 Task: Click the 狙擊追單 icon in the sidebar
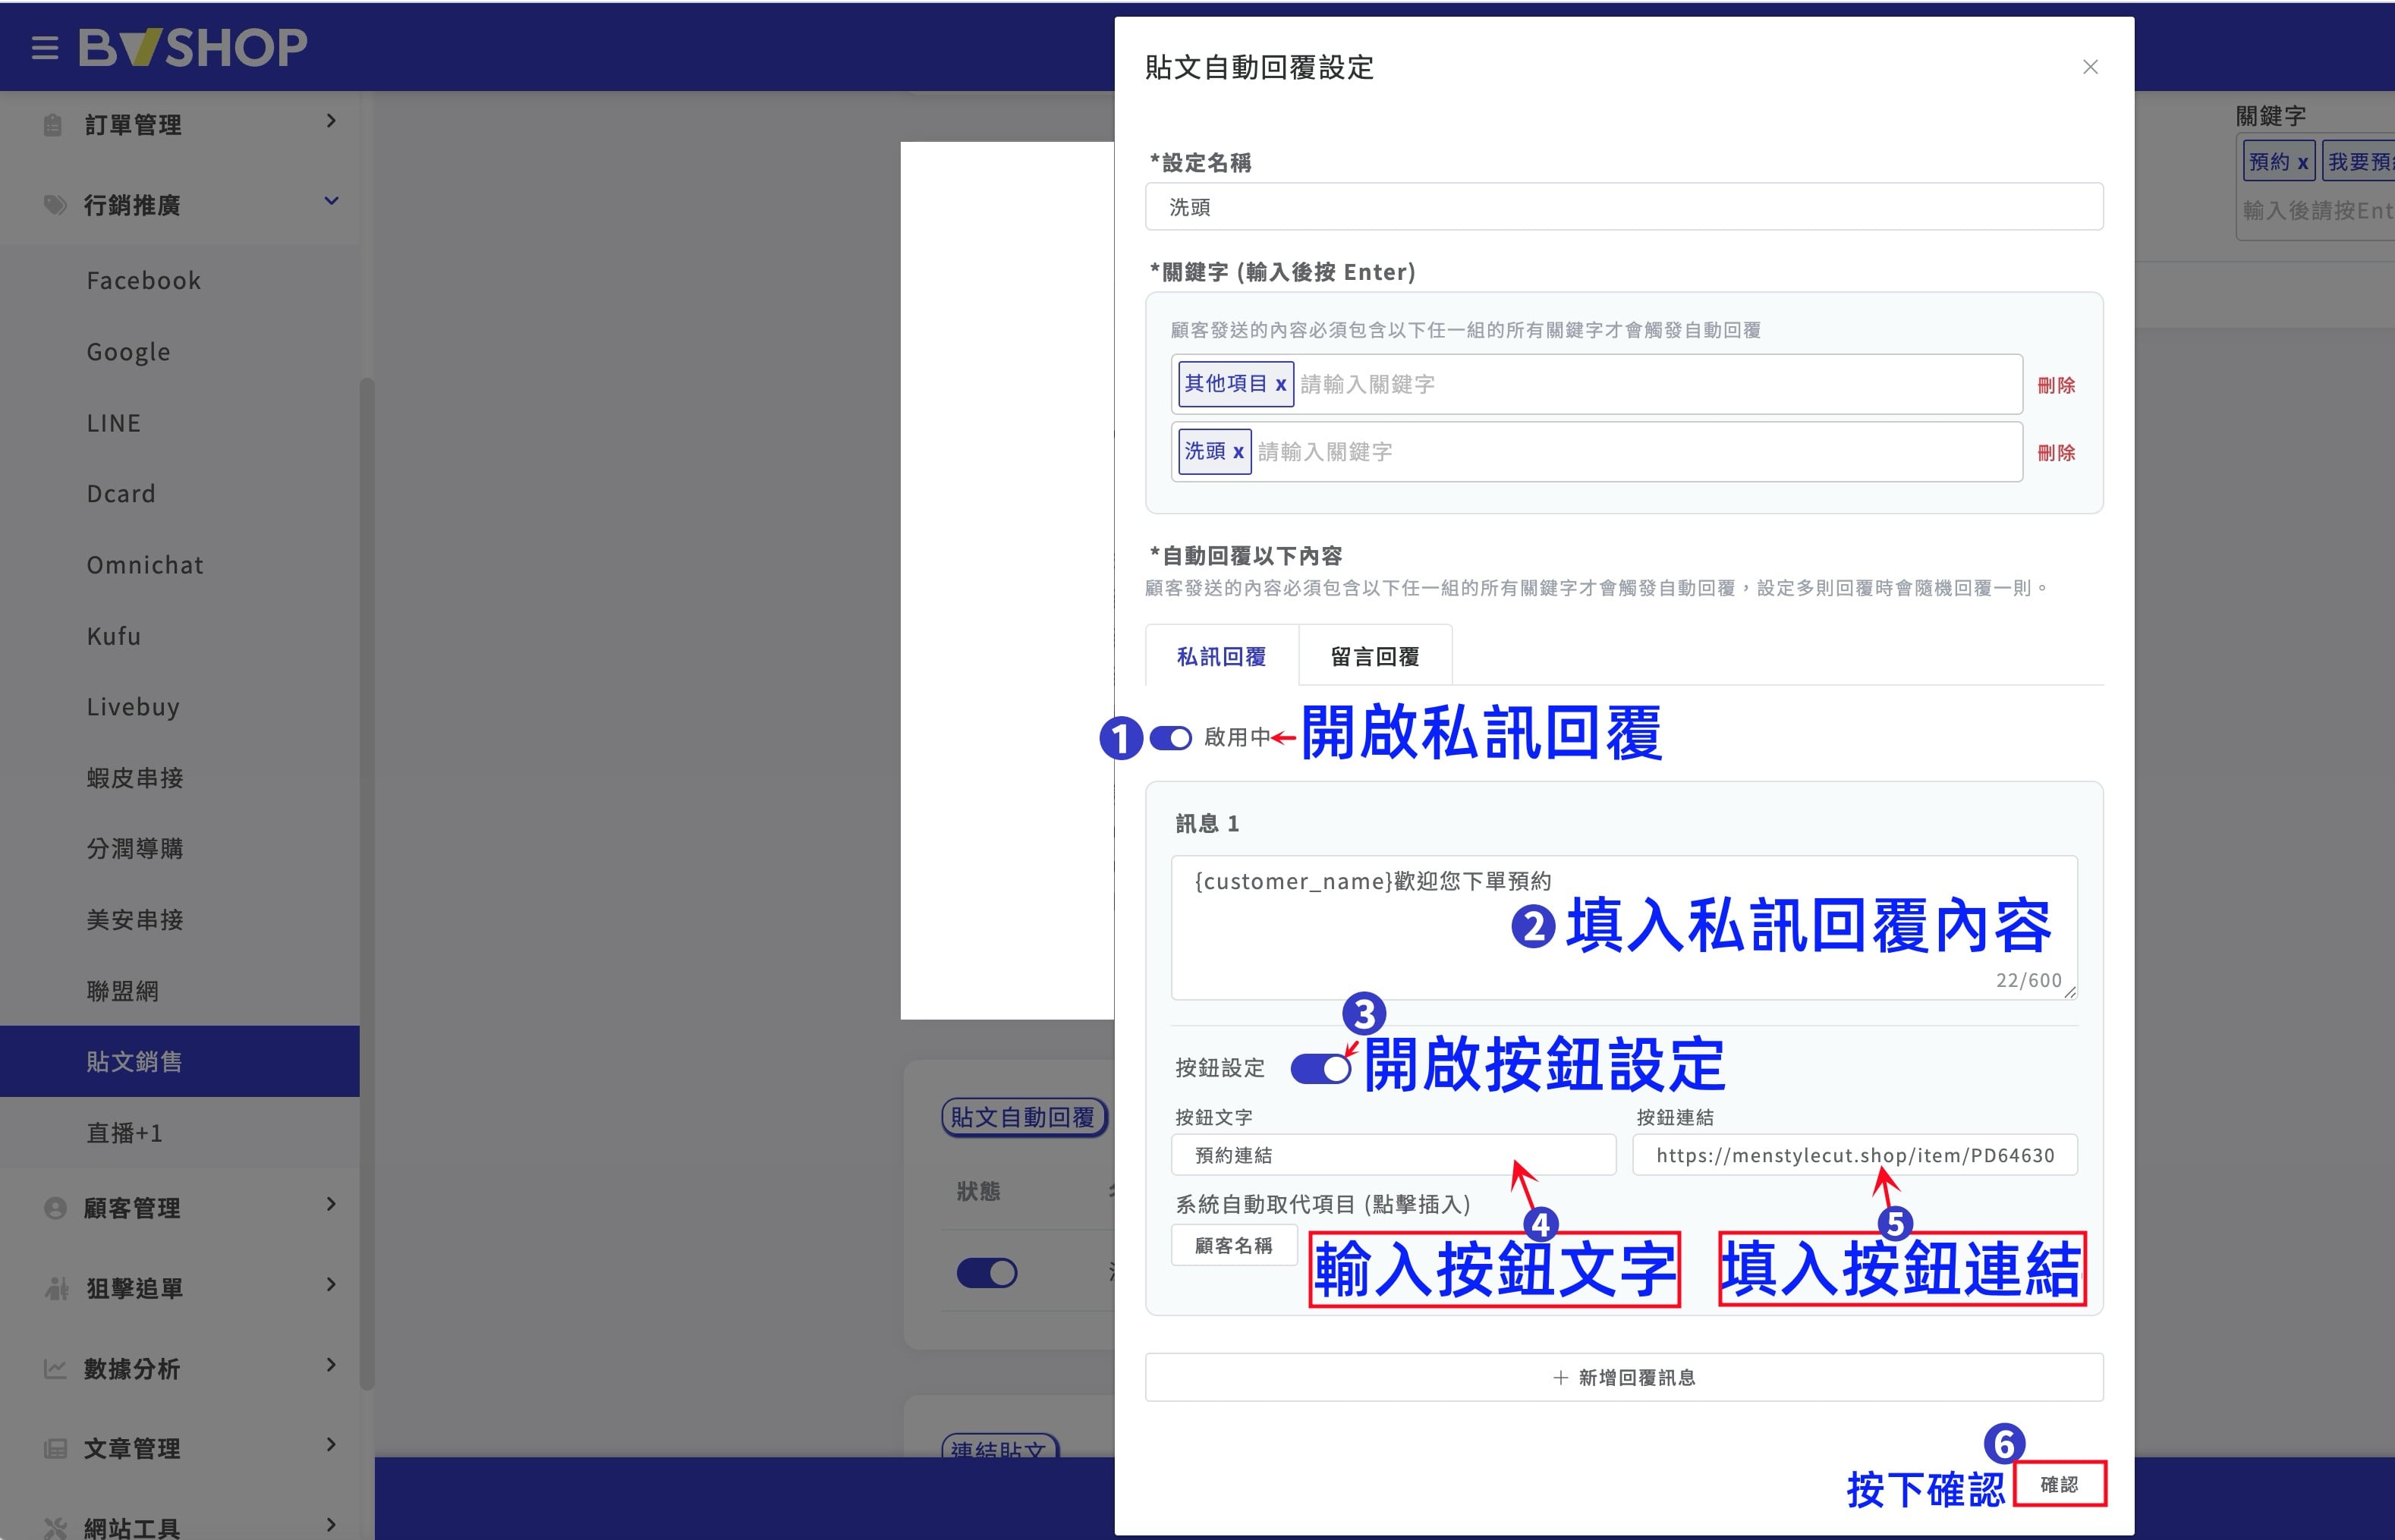(56, 1288)
